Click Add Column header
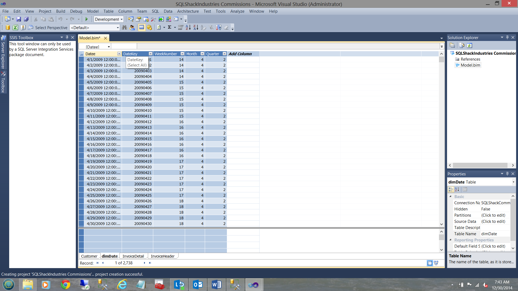 click(240, 54)
